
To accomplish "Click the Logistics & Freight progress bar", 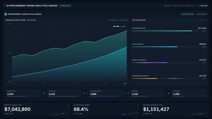I will 165,63.
